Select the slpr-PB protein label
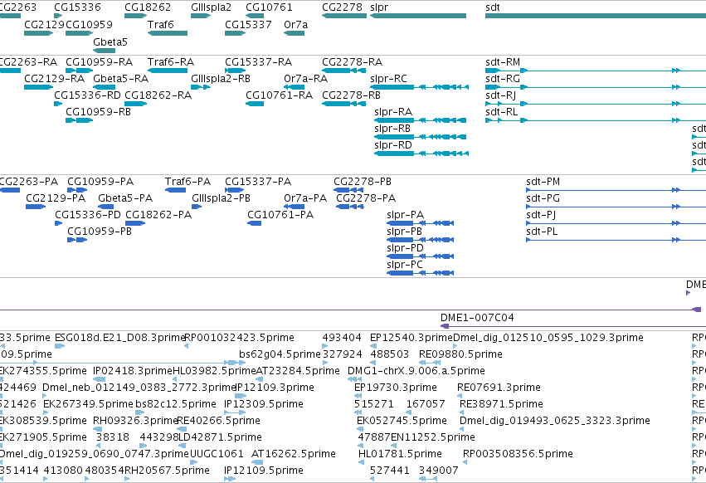This screenshot has height=483, width=706. click(404, 232)
